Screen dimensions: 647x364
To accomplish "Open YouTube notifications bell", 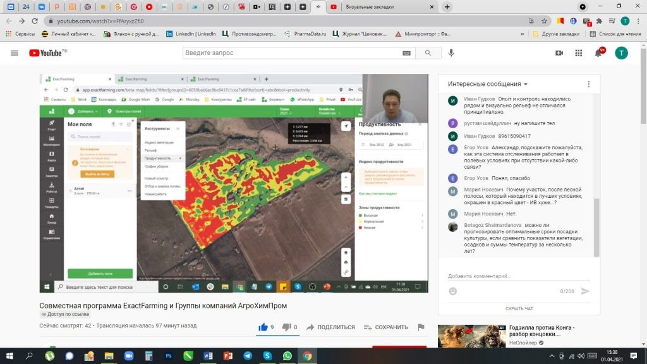I will point(598,53).
